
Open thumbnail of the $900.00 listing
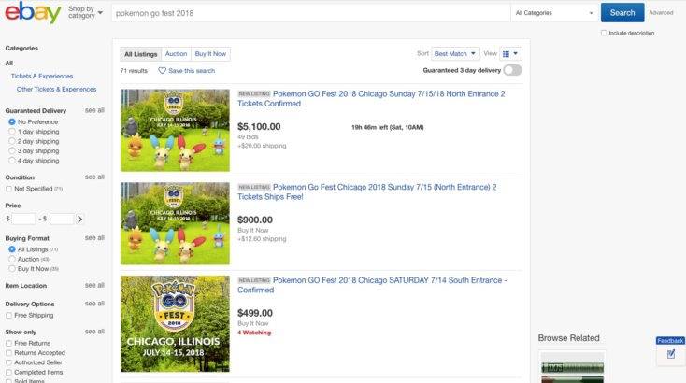click(x=175, y=223)
